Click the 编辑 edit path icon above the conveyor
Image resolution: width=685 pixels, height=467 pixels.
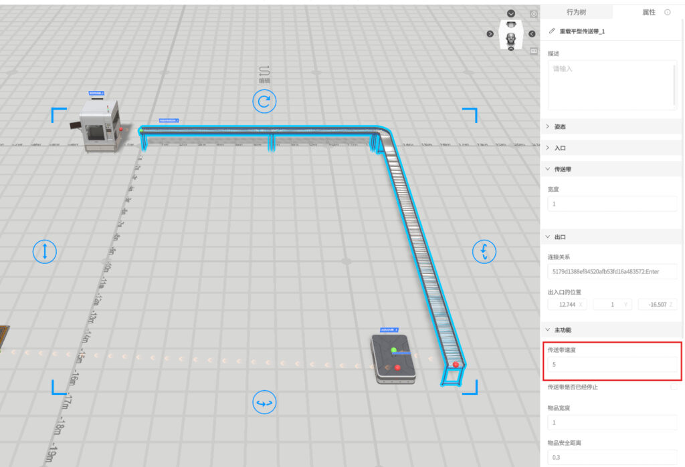[x=264, y=74]
